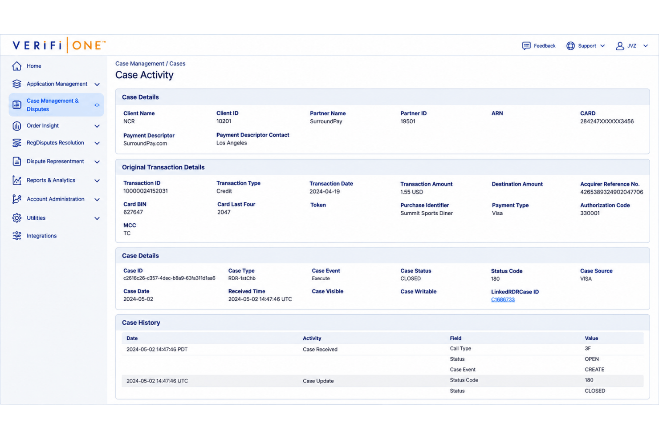This screenshot has width=659, height=439.
Task: Click the Application Management layers icon
Action: click(x=17, y=84)
